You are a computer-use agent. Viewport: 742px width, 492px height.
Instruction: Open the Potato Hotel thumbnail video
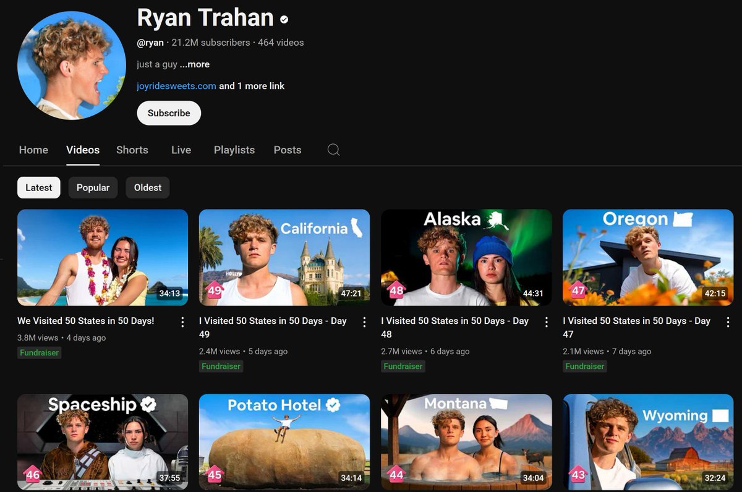pyautogui.click(x=284, y=443)
